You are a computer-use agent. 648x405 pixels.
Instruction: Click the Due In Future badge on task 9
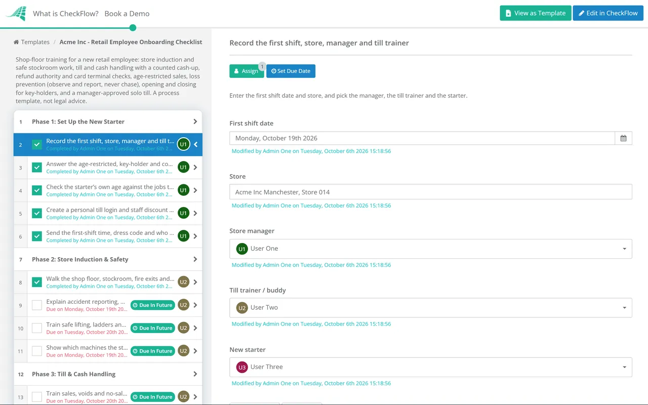152,305
